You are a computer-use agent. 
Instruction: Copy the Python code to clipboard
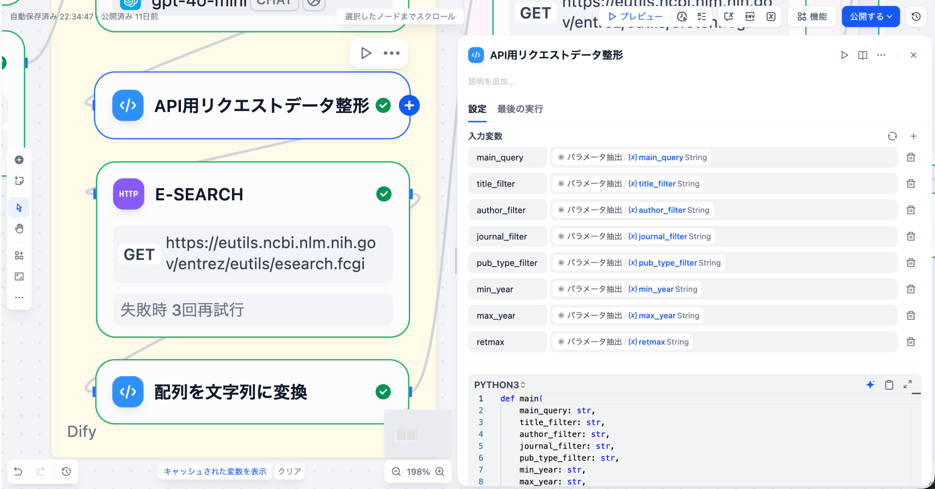tap(889, 385)
